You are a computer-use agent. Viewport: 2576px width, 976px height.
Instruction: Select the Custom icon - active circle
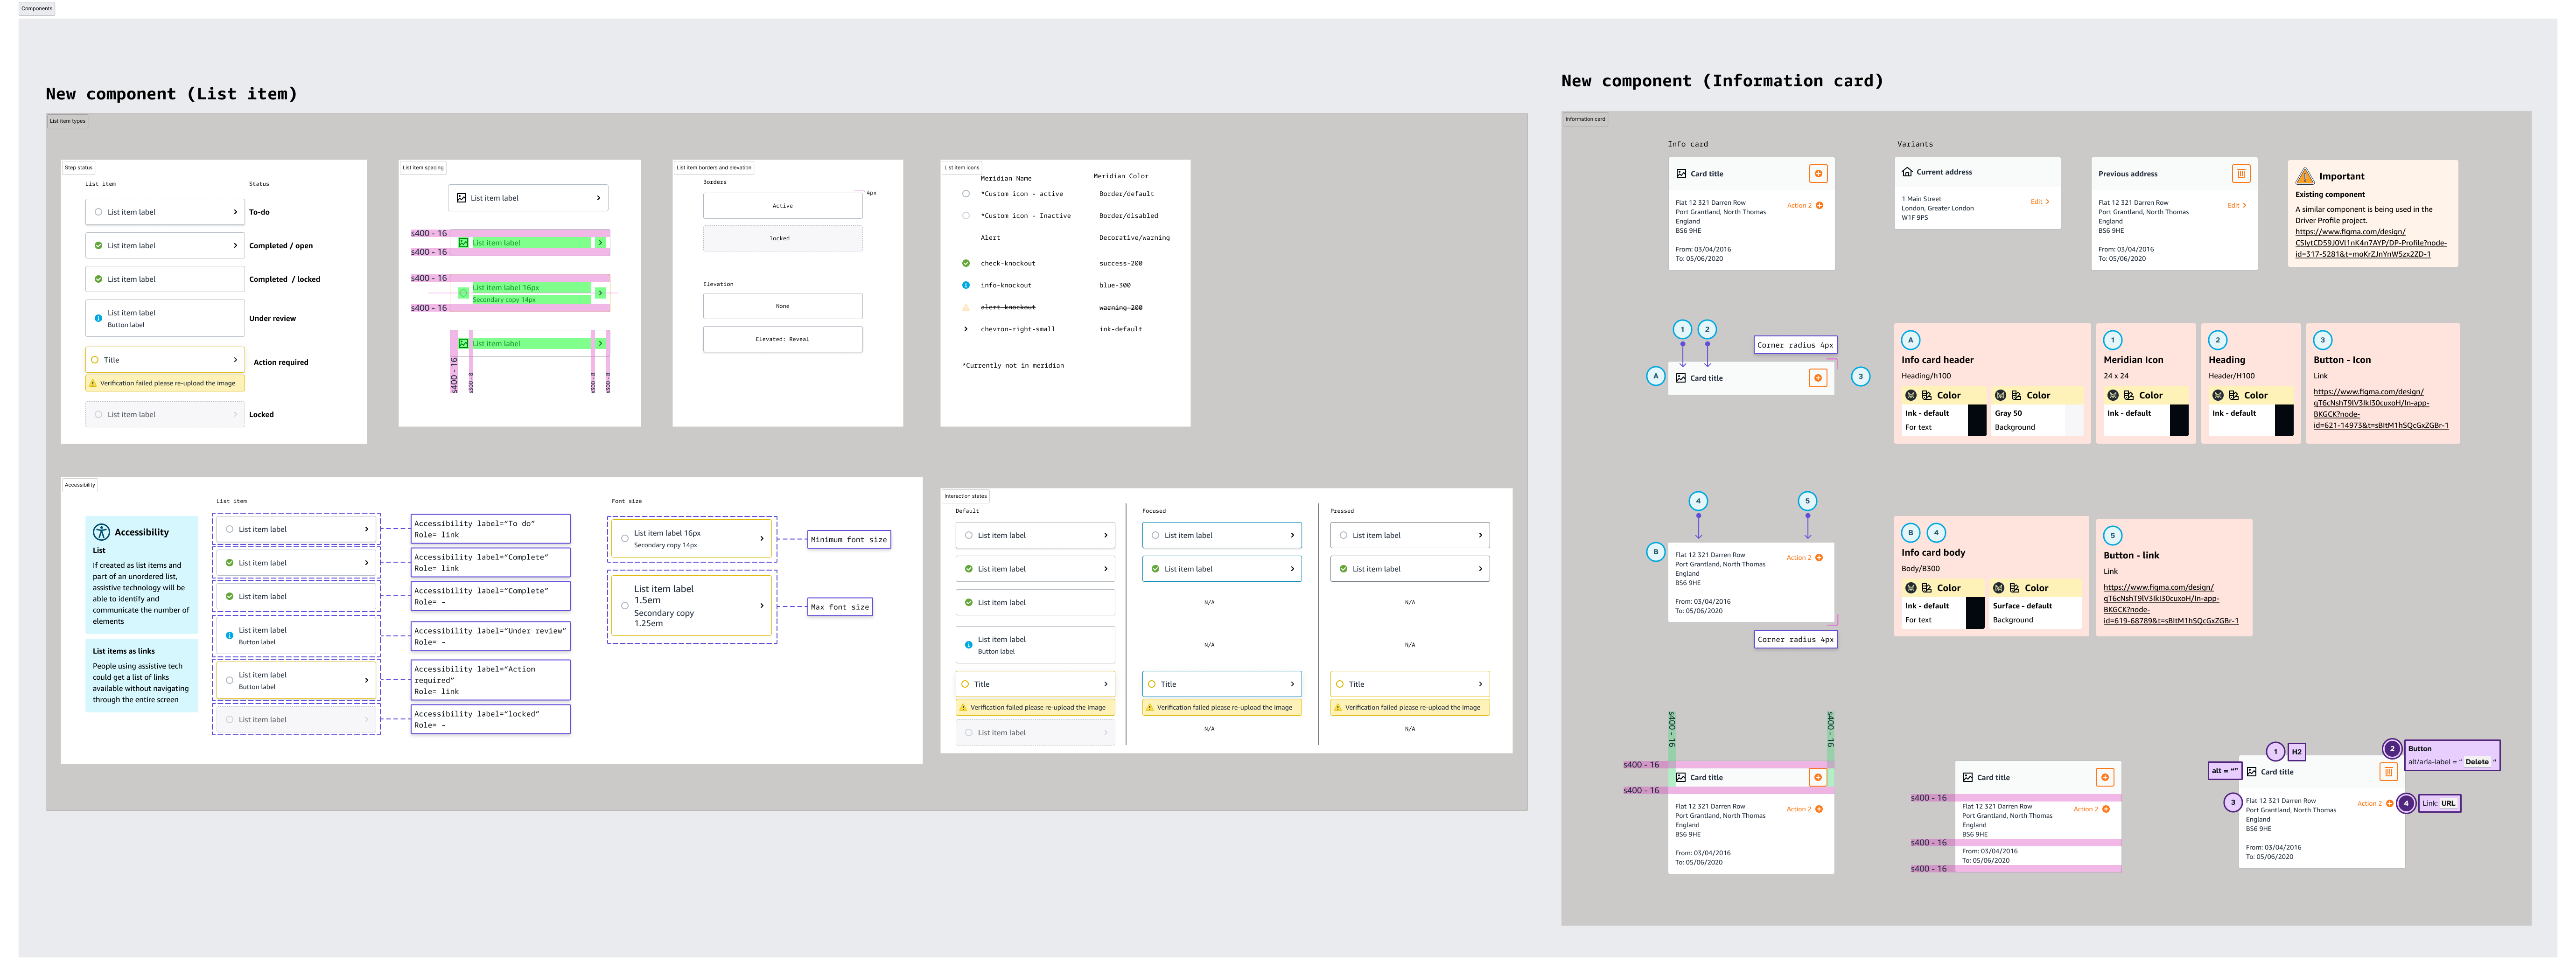[966, 194]
